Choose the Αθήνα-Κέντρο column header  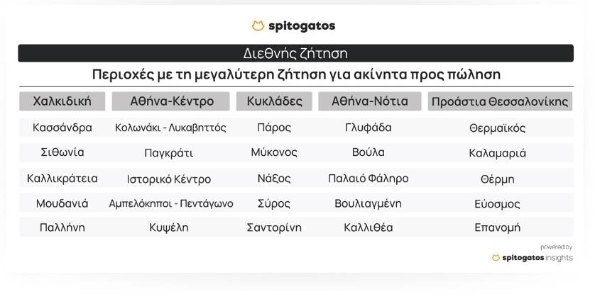(x=171, y=101)
